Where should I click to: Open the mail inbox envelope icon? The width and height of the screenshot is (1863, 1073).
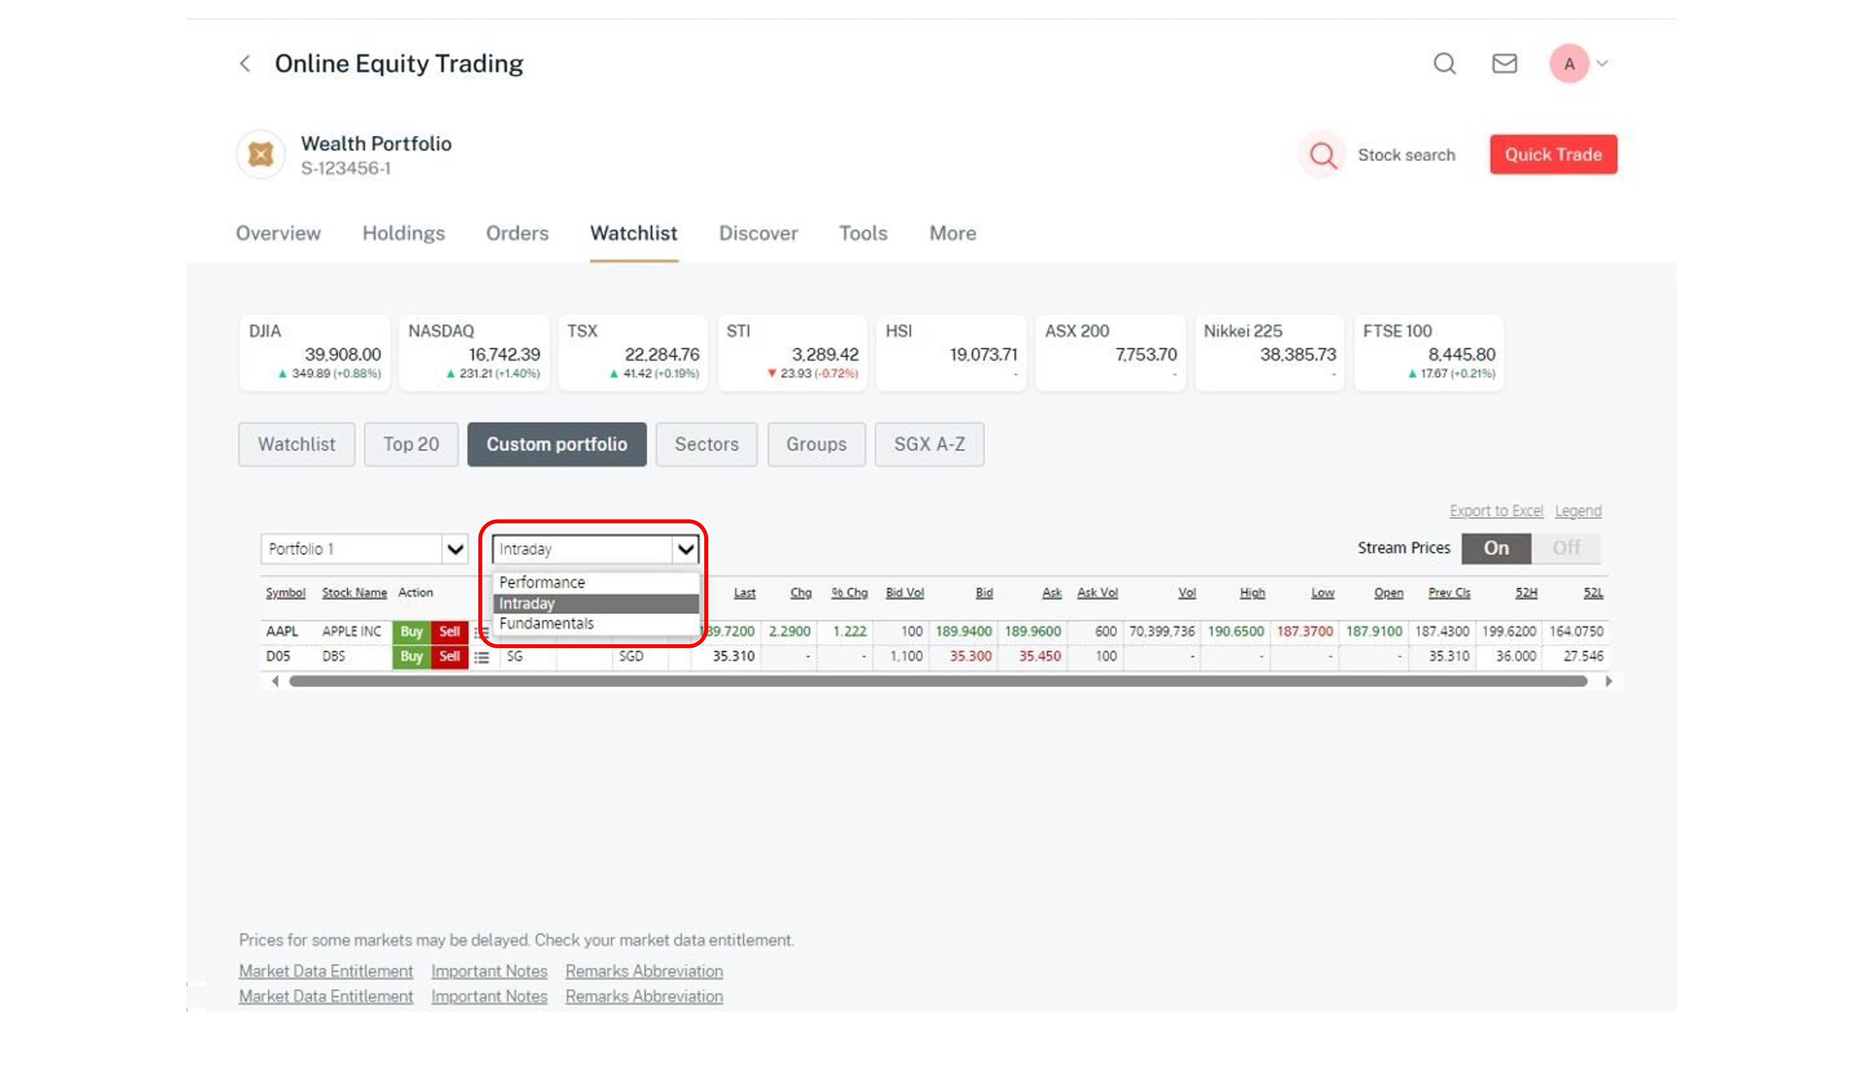point(1504,63)
